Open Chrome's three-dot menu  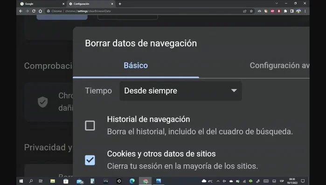coord(305,11)
